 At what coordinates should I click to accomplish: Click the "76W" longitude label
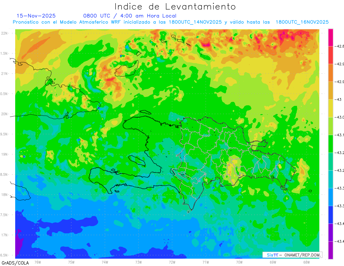[38, 262]
